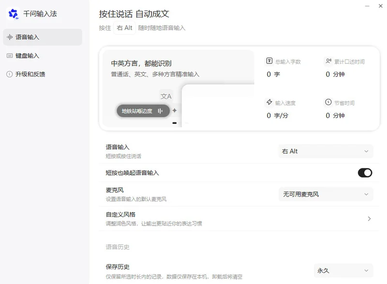Image resolution: width=387 pixels, height=284 pixels.
Task: Click the 中英方言，都能识别 banner heading
Action: click(x=141, y=63)
